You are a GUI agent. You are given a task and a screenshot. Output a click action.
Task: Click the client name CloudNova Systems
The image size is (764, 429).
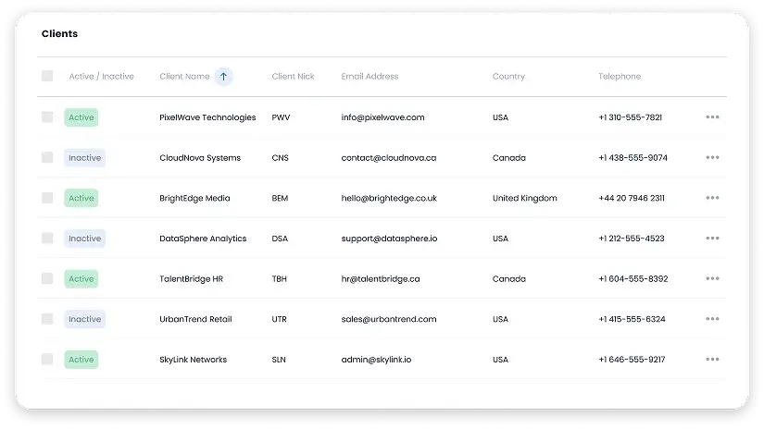[200, 157]
